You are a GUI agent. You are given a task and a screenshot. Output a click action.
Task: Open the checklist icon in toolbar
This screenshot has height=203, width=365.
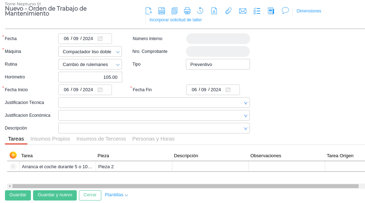(257, 11)
